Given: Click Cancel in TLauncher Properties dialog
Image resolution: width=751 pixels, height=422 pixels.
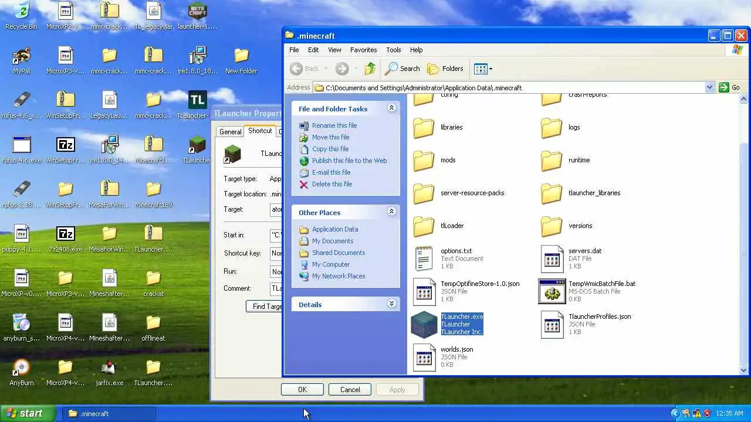Looking at the screenshot, I should click(350, 390).
